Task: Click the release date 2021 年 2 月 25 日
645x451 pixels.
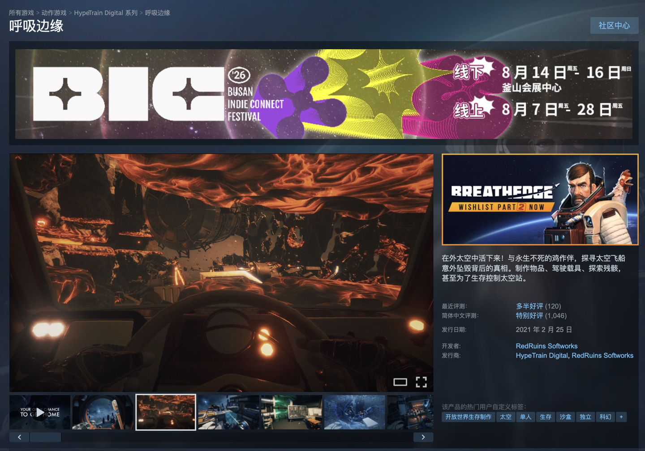Action: tap(544, 330)
